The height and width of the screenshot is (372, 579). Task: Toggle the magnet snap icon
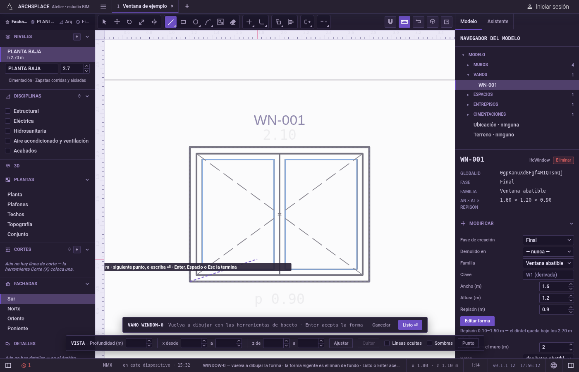coord(390,22)
